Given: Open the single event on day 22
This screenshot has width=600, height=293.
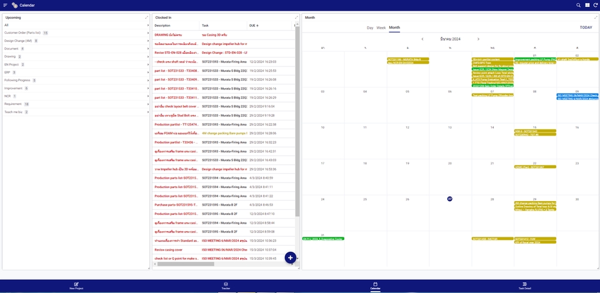Looking at the screenshot, I should [535, 167].
